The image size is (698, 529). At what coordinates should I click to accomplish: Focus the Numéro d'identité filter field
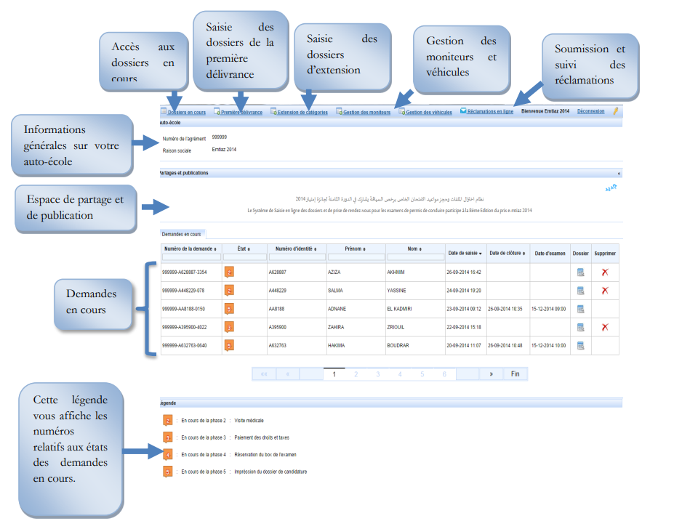pyautogui.click(x=297, y=257)
